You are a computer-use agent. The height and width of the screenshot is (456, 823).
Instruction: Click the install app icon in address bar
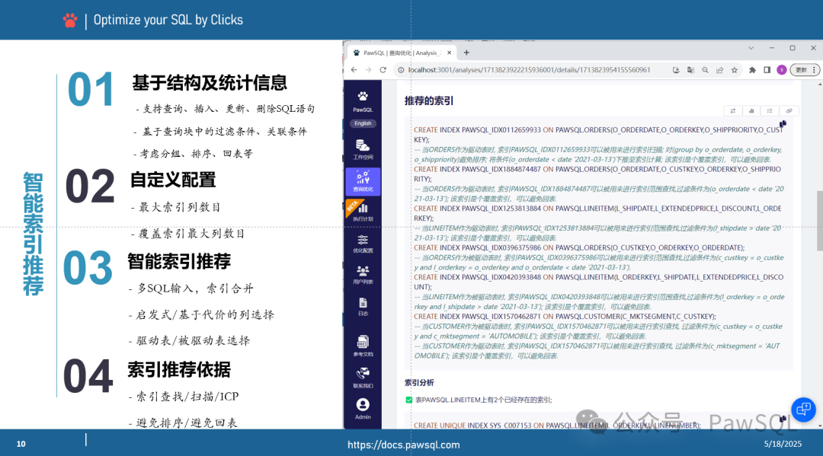[x=676, y=70]
